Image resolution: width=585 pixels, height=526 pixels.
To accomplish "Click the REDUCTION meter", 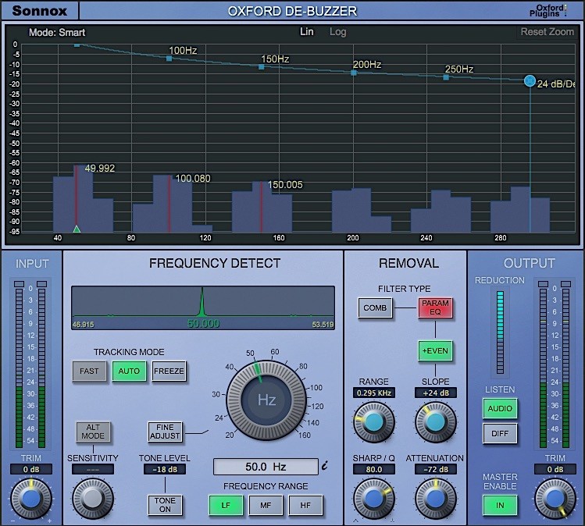I will pyautogui.click(x=500, y=332).
